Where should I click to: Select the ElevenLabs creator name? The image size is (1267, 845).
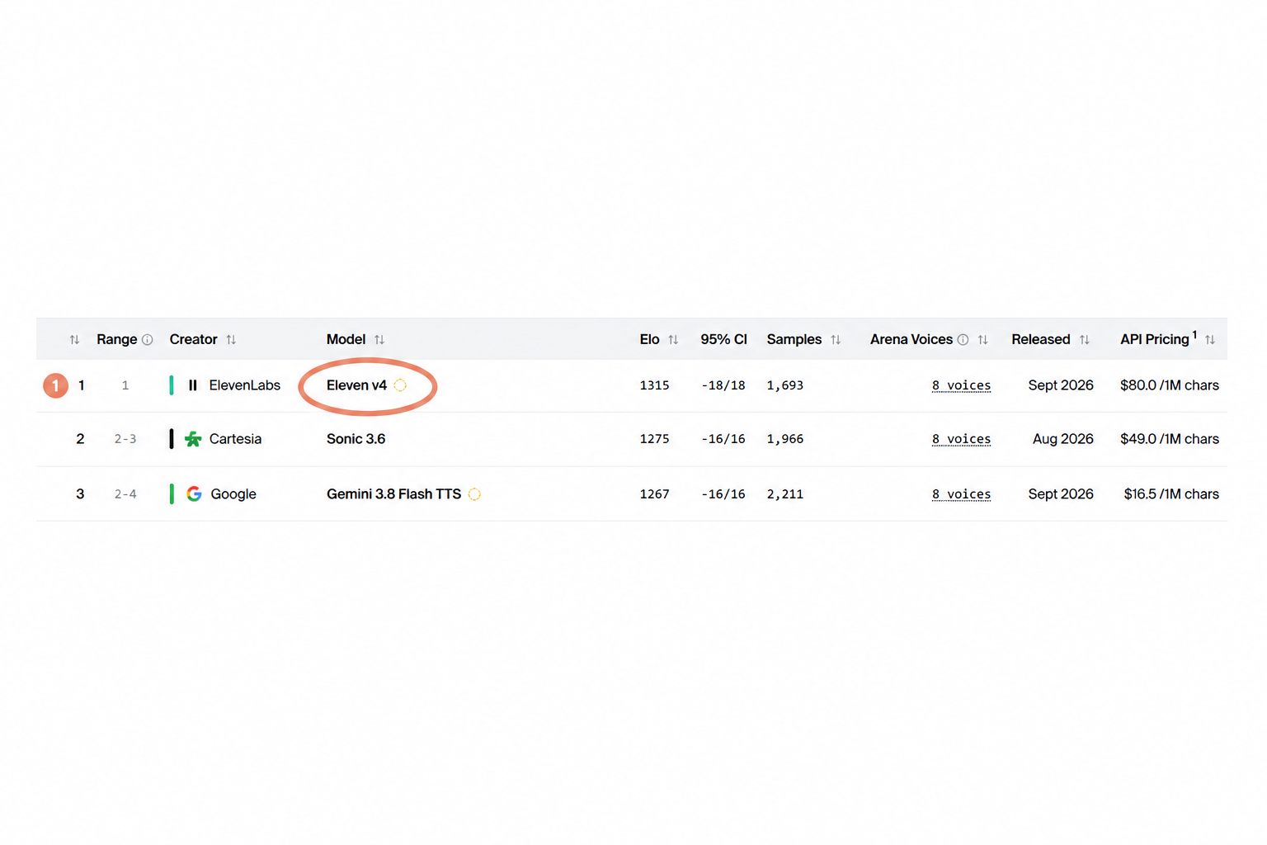pyautogui.click(x=245, y=385)
